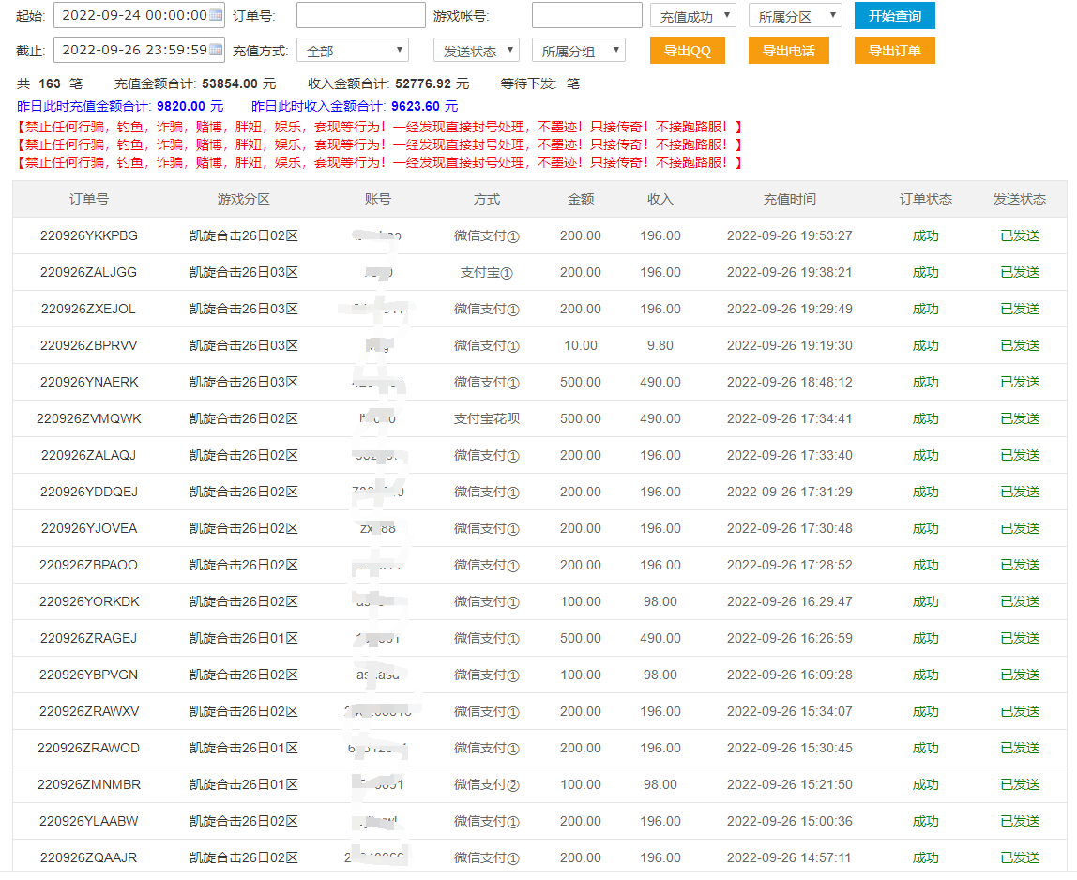Click the blue 开始查询 search button
Image resolution: width=1077 pixels, height=880 pixels.
894,15
